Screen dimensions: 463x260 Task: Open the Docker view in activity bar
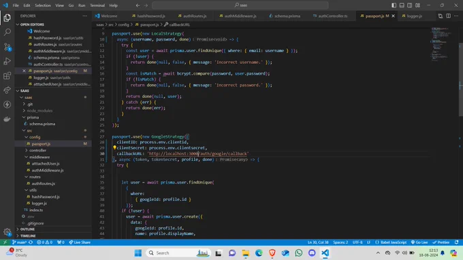[x=7, y=119]
